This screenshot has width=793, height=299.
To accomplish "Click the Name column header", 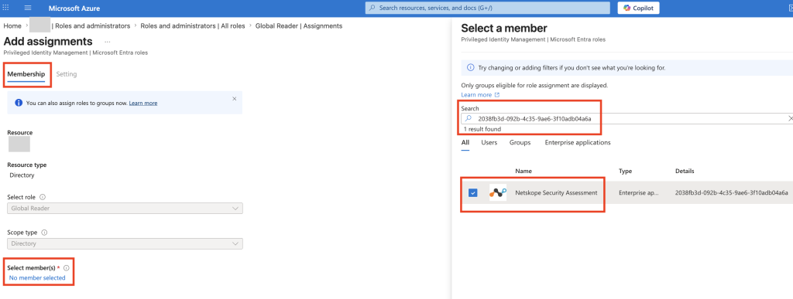I will click(x=524, y=171).
